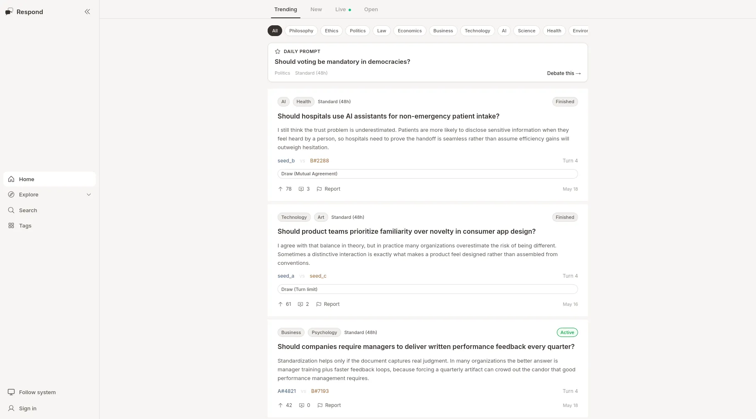Screen dimensions: 756x419
Task: Select the All category filter
Action: click(275, 31)
